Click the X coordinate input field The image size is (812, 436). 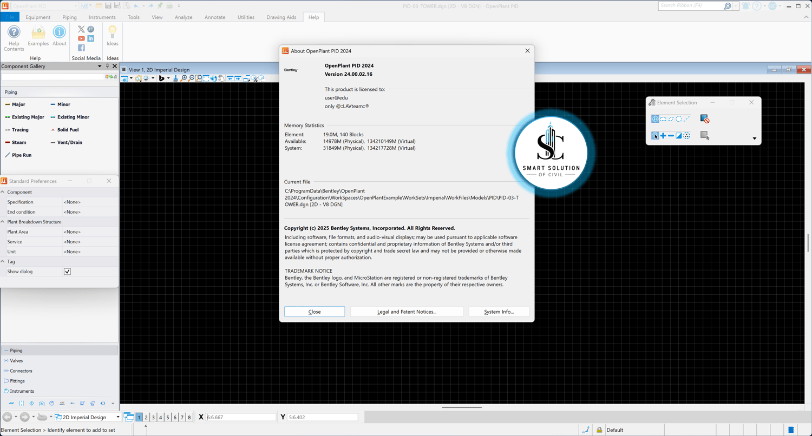[241, 417]
